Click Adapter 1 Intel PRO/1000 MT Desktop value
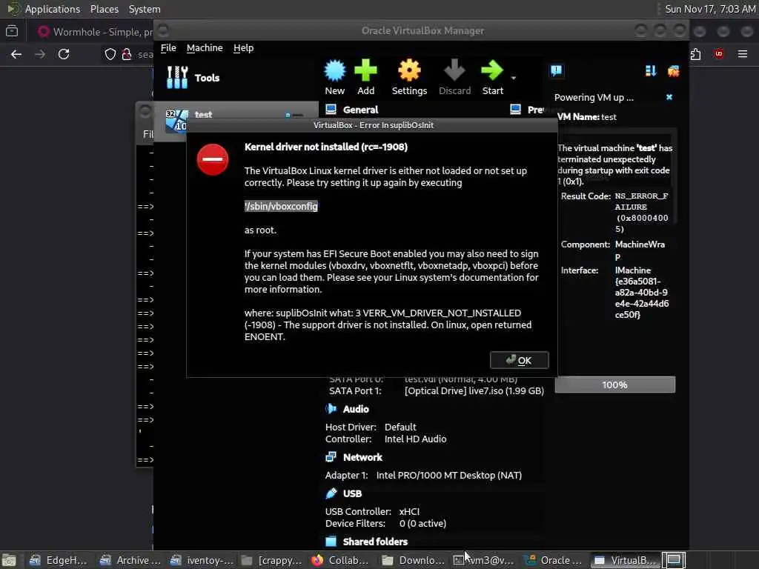Image resolution: width=759 pixels, height=569 pixels. point(448,476)
